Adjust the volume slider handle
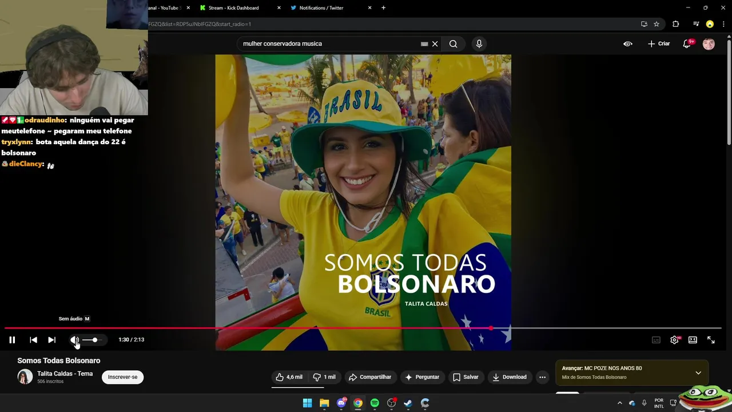 point(95,340)
